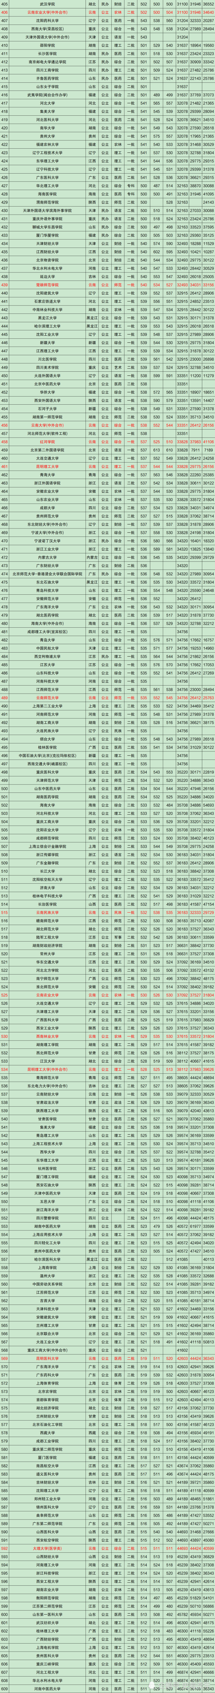215x1693 pixels.
Task: Click 上海第二工业大学 in row 490
Action: [47, 705]
